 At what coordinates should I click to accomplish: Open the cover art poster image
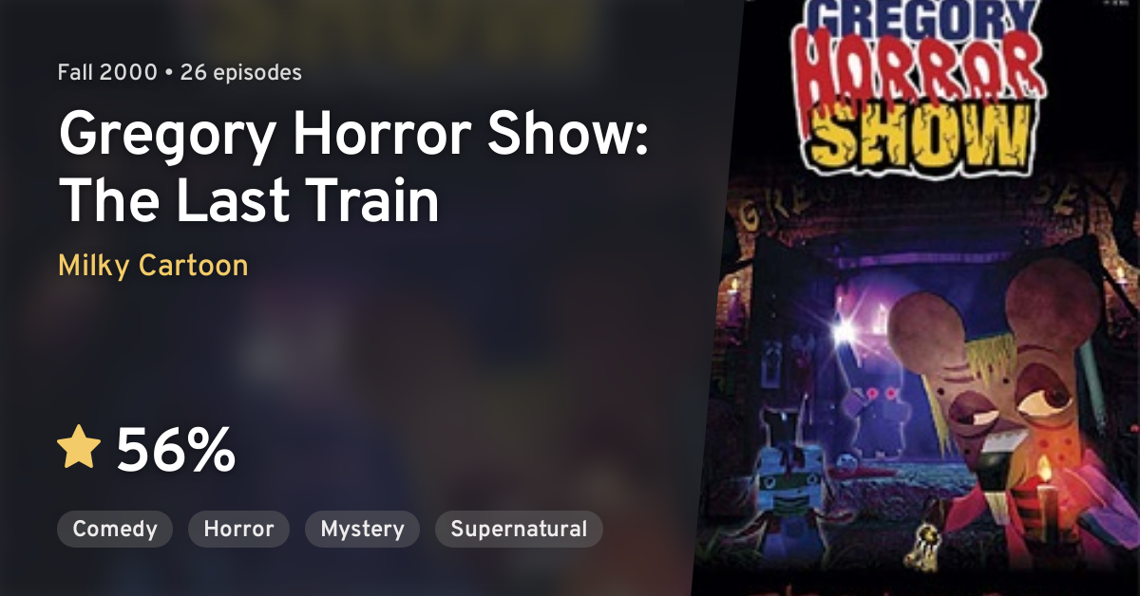[916, 298]
